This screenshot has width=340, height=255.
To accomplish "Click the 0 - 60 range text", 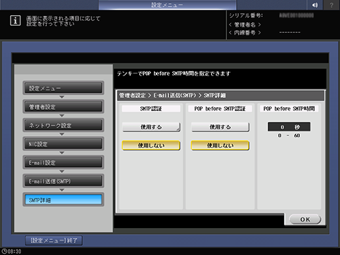I will [289, 135].
